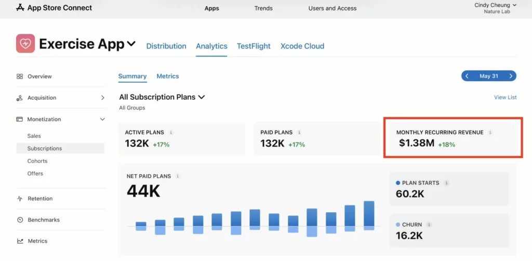
Task: Go to previous date using left arrow
Action: coord(467,76)
